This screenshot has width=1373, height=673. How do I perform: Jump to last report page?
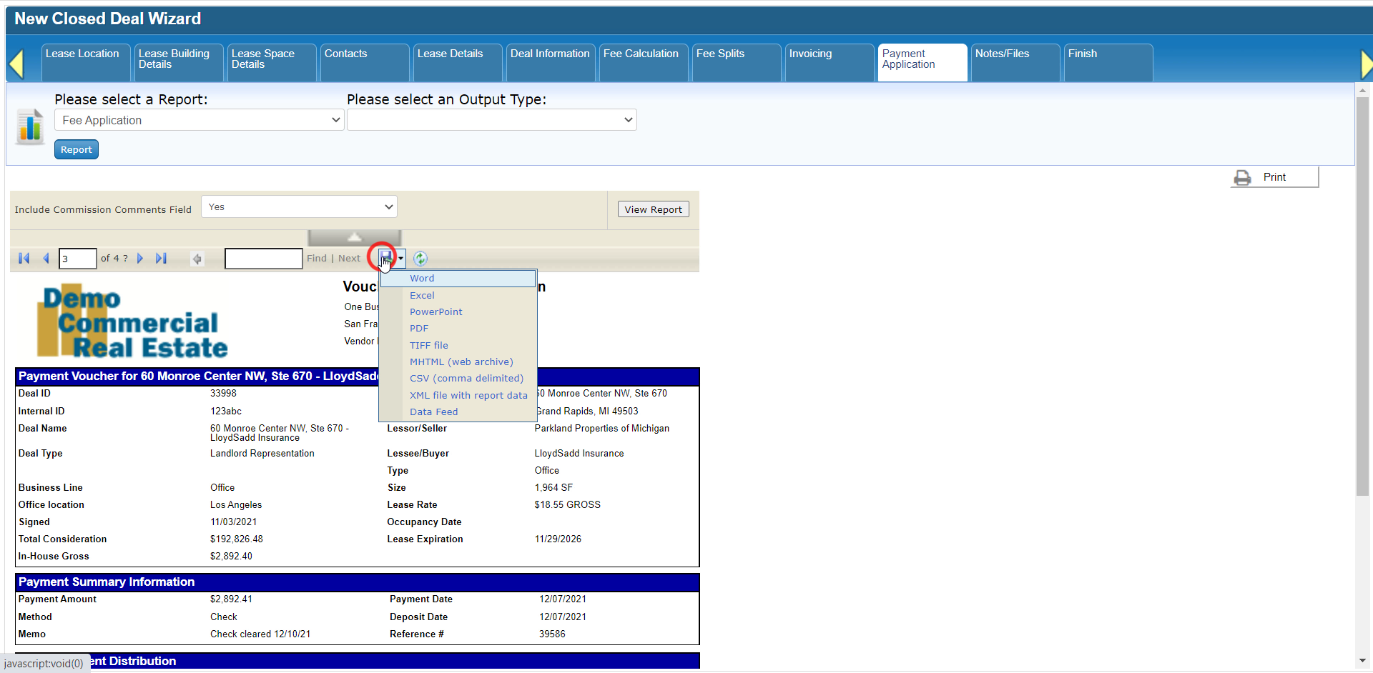162,259
